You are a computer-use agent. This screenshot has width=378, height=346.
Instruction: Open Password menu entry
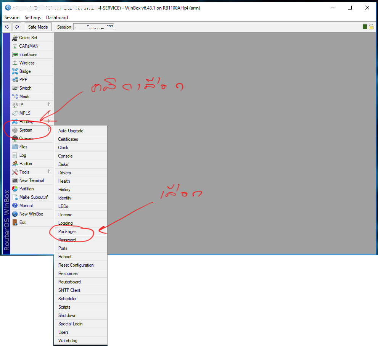81,240
